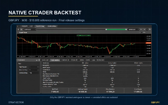Viewport: 168px width, 105px height.
Task: Adjust the Risk Percent stepper arrows
Action: (38, 67)
